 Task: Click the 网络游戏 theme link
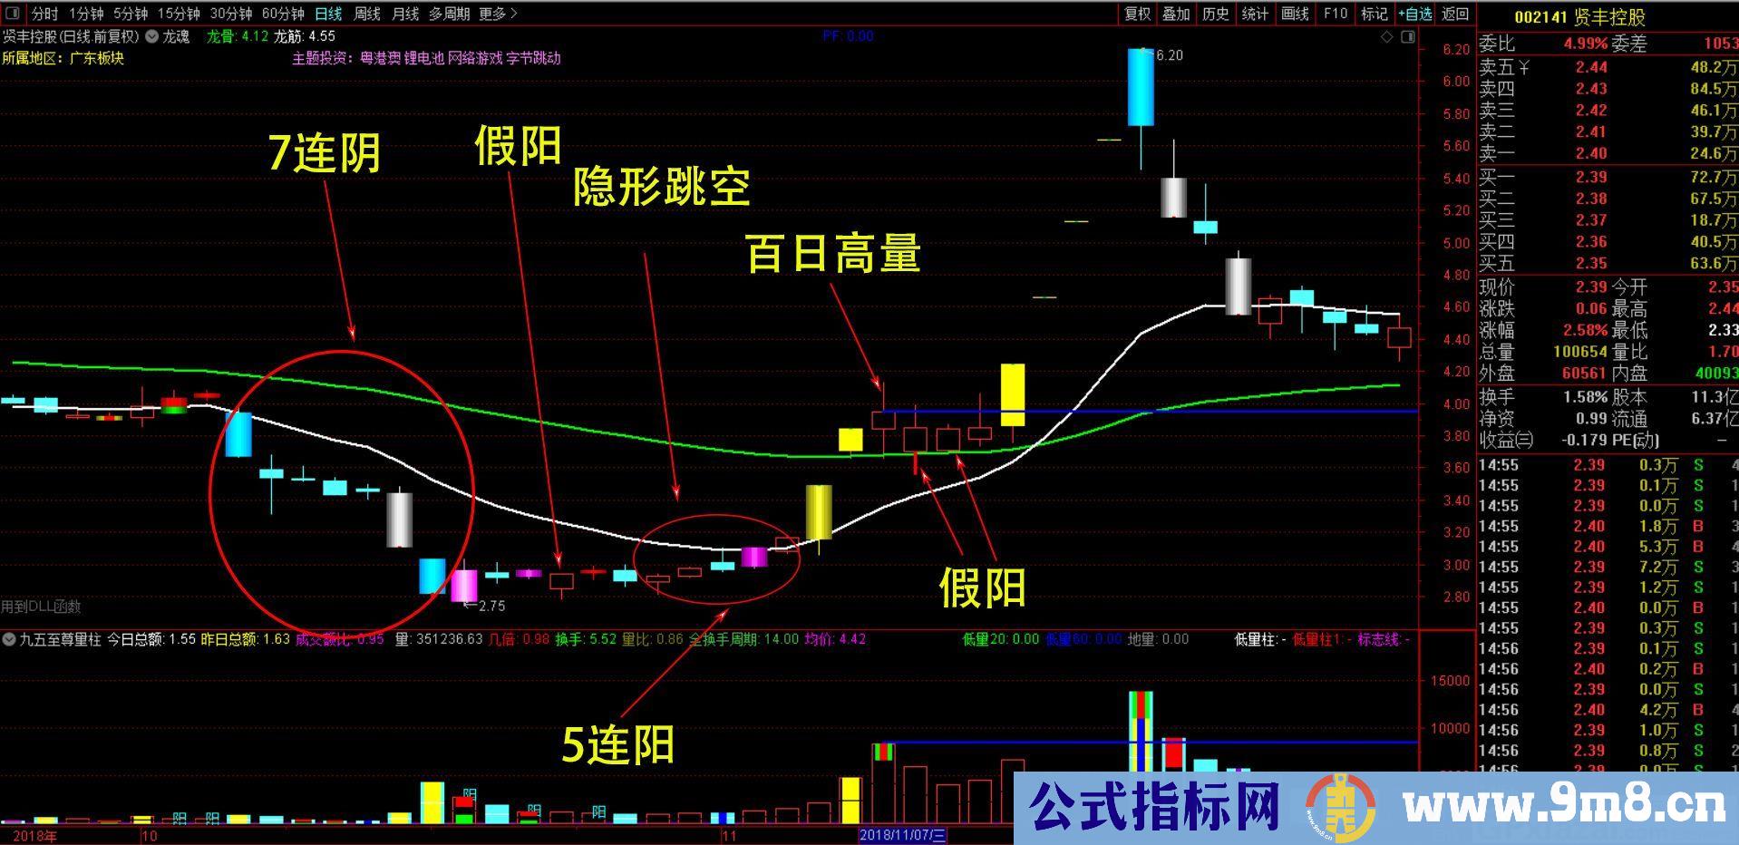475,58
